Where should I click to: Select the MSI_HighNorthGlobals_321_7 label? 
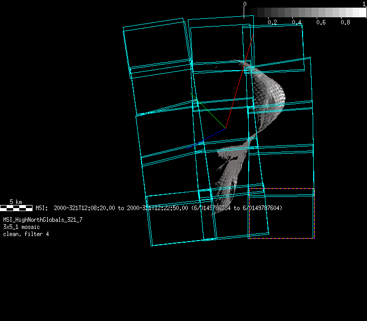tap(43, 220)
